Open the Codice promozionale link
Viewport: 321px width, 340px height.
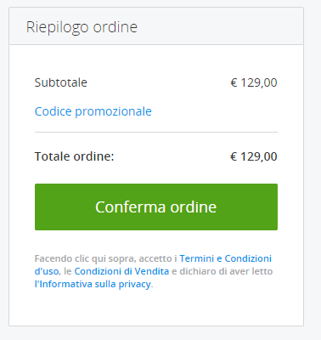coord(93,111)
